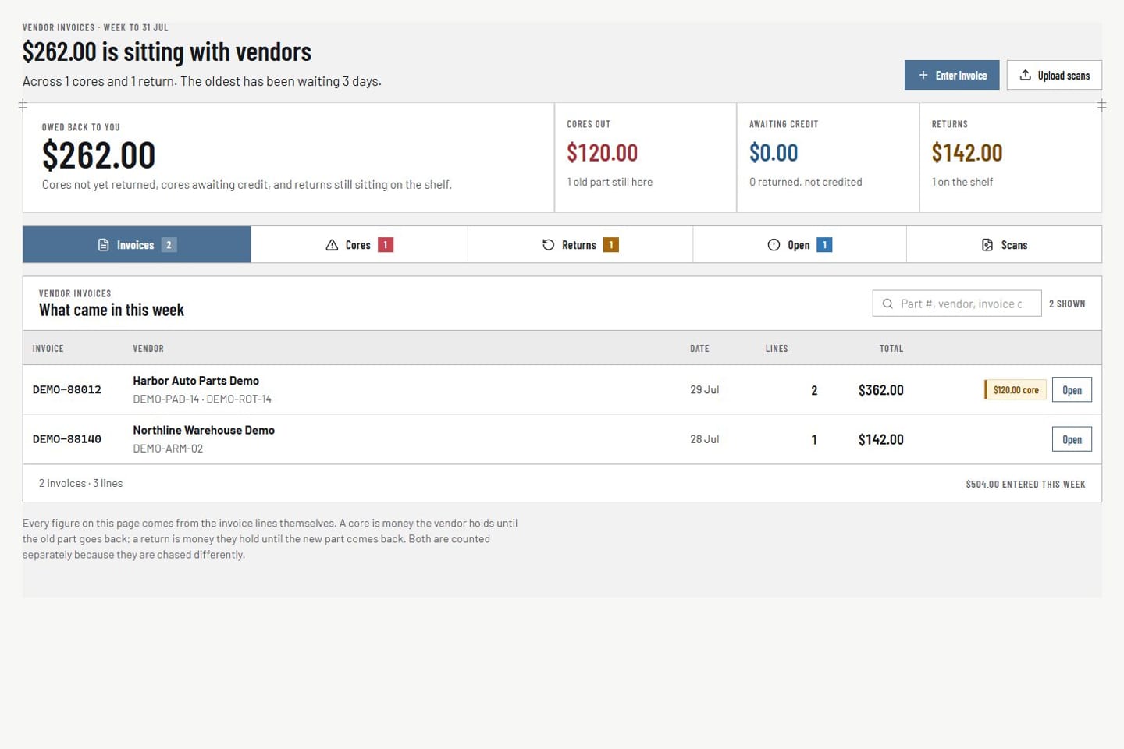Image resolution: width=1124 pixels, height=749 pixels.
Task: Focus the part, vendor, invoice search field
Action: click(x=957, y=304)
